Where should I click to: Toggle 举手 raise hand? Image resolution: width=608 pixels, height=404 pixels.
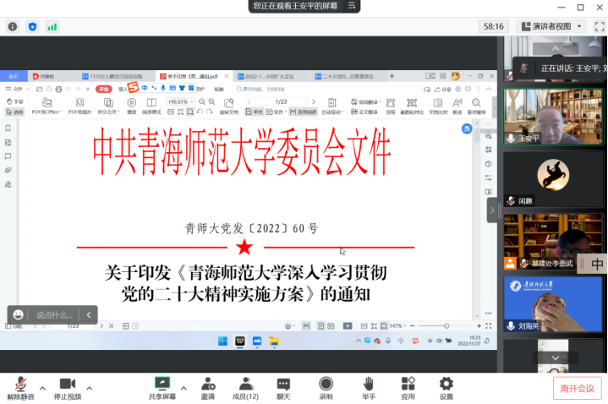tap(369, 389)
